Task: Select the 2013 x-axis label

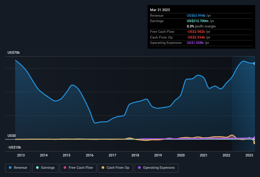Action: click(x=21, y=155)
